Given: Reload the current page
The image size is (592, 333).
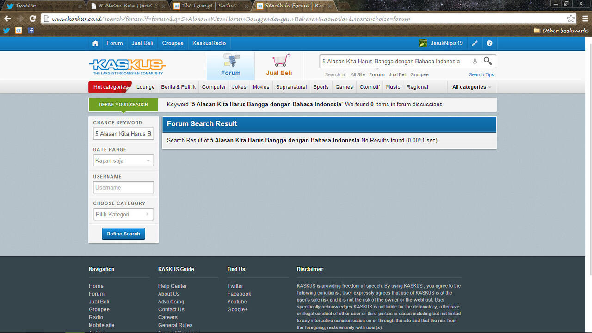Looking at the screenshot, I should point(32,18).
